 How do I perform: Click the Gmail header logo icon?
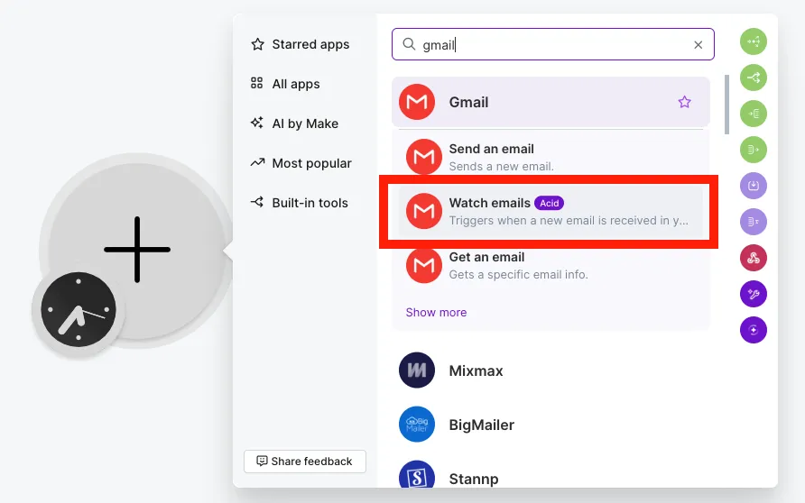pos(417,102)
